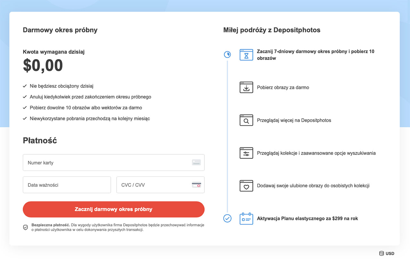Click the sliders advanced search icon
410x262 pixels.
tap(246, 153)
